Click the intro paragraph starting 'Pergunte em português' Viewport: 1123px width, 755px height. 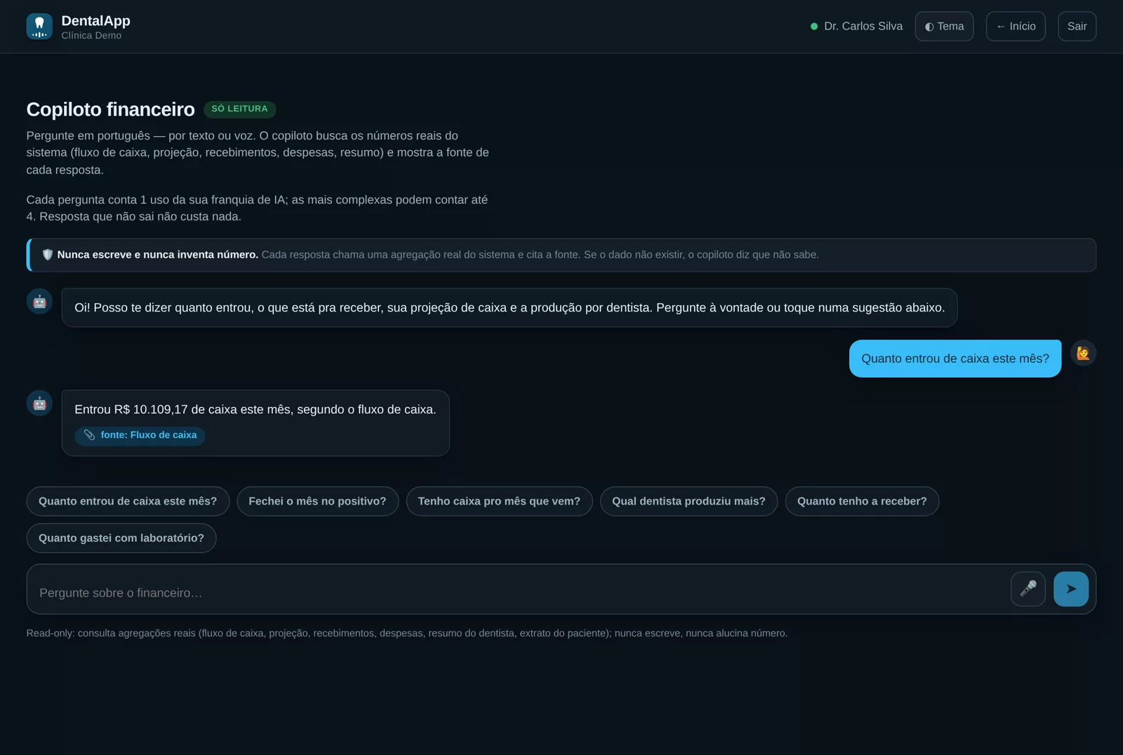click(258, 153)
